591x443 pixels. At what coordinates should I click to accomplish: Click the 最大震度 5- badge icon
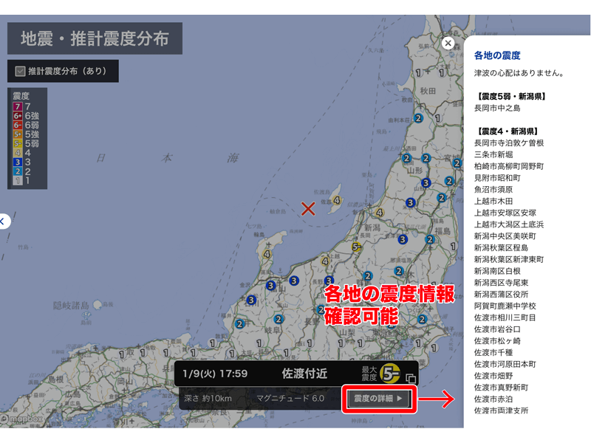(x=391, y=374)
